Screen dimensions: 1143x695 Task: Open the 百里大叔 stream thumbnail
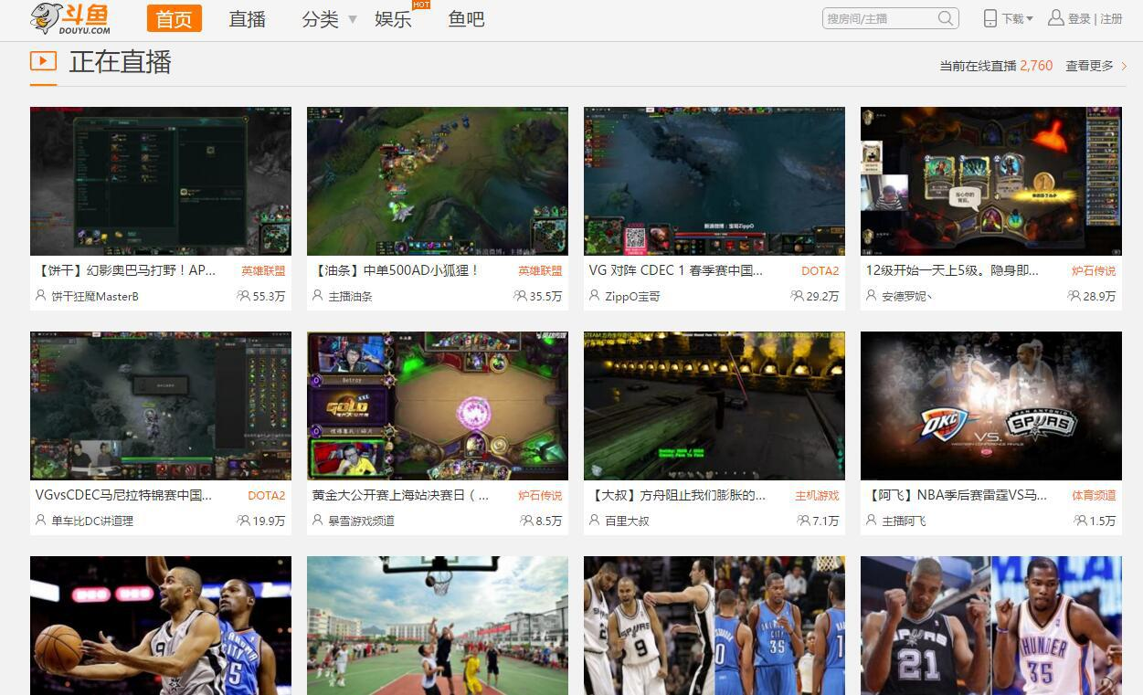(x=714, y=405)
